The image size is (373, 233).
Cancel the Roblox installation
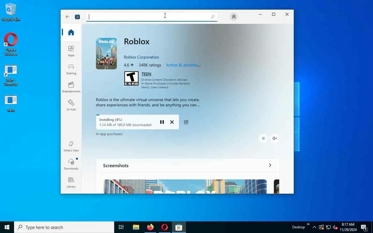[x=172, y=122]
